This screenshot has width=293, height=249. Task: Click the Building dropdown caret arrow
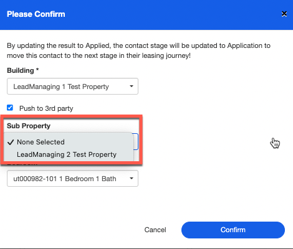tap(132, 86)
